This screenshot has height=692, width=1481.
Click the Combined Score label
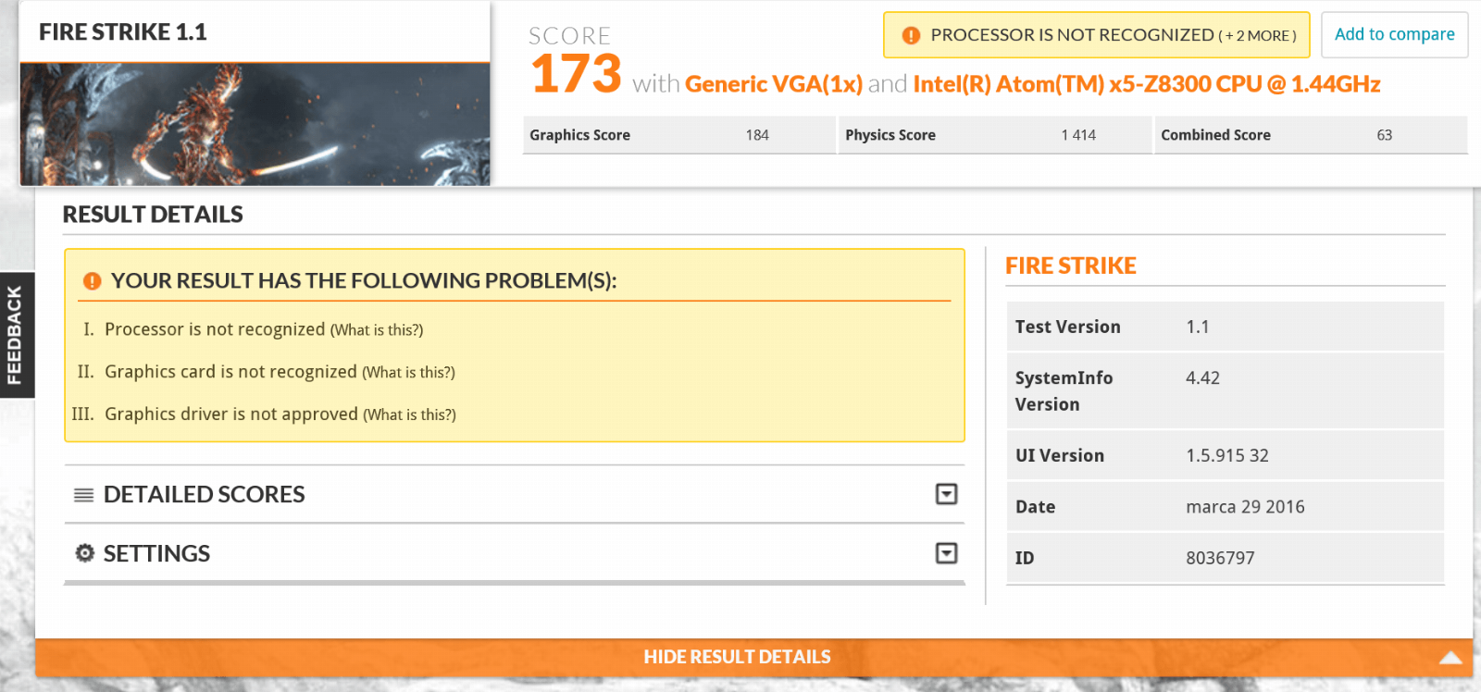point(1215,135)
